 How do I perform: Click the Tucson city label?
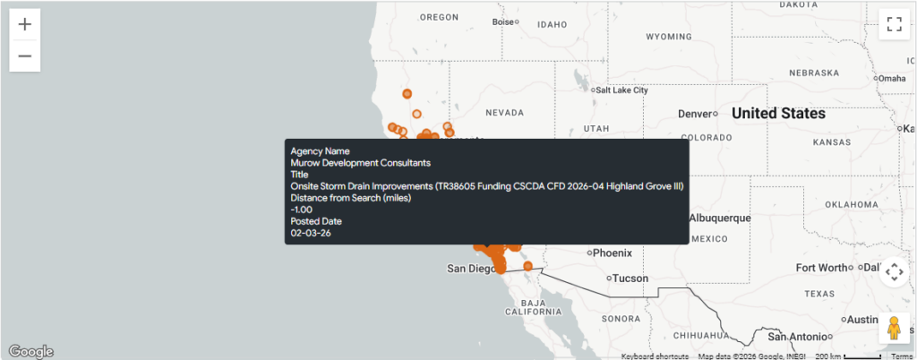click(631, 278)
